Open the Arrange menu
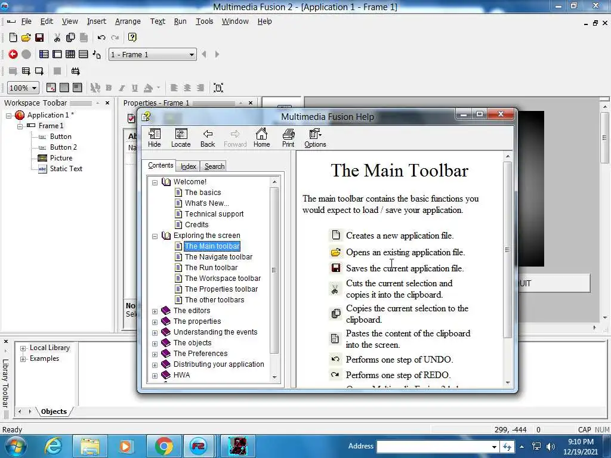 click(128, 21)
